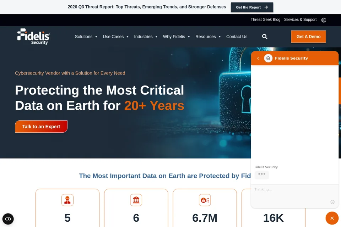The width and height of the screenshot is (341, 227).
Task: Close the chat widget with the orange X button
Action: pos(332,218)
